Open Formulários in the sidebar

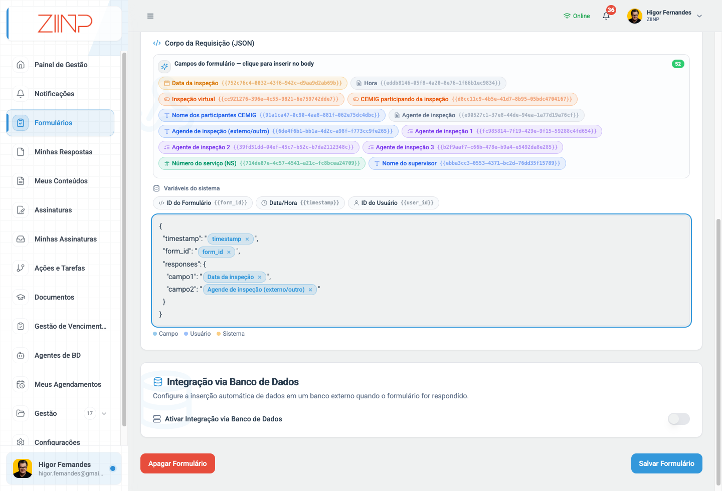(x=61, y=123)
